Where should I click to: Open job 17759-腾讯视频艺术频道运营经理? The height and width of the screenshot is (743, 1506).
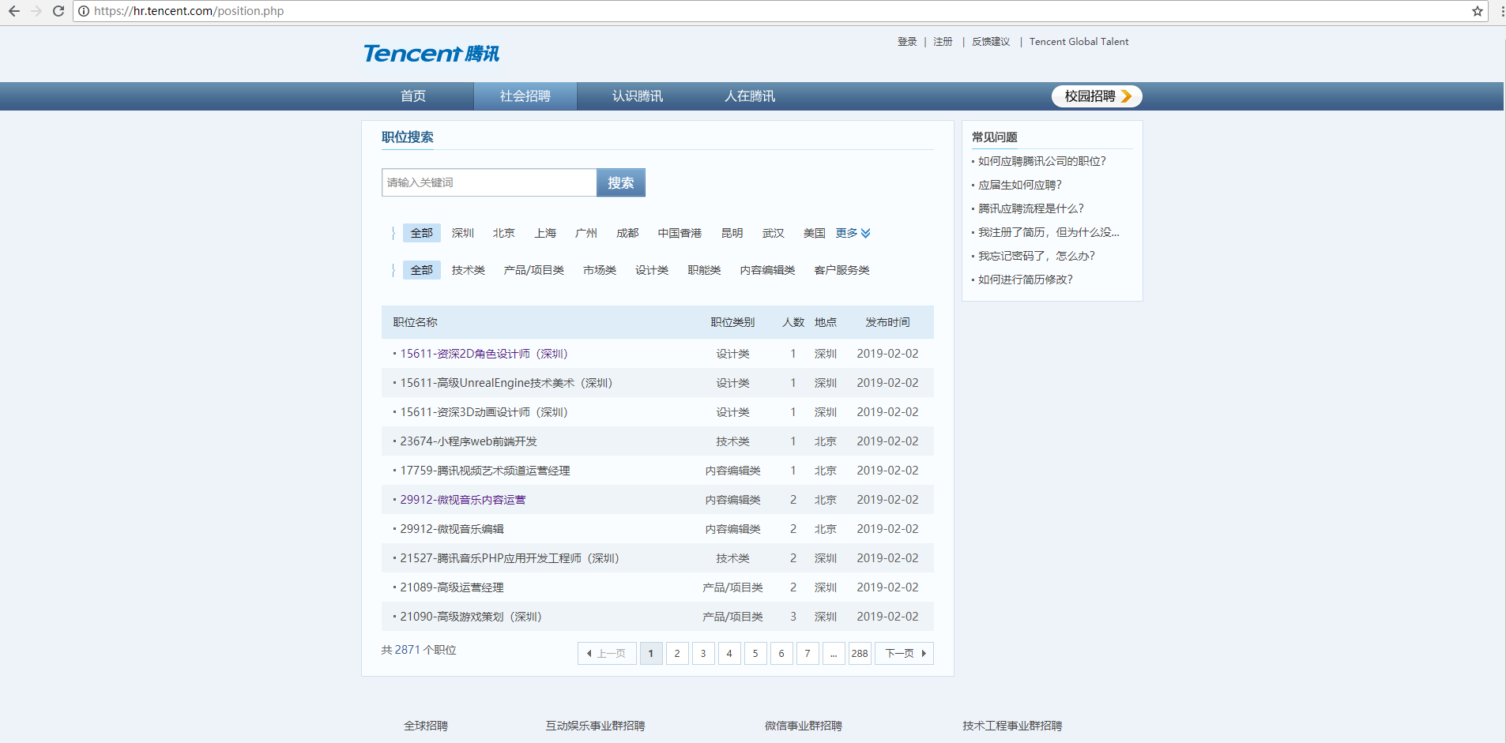pyautogui.click(x=485, y=471)
